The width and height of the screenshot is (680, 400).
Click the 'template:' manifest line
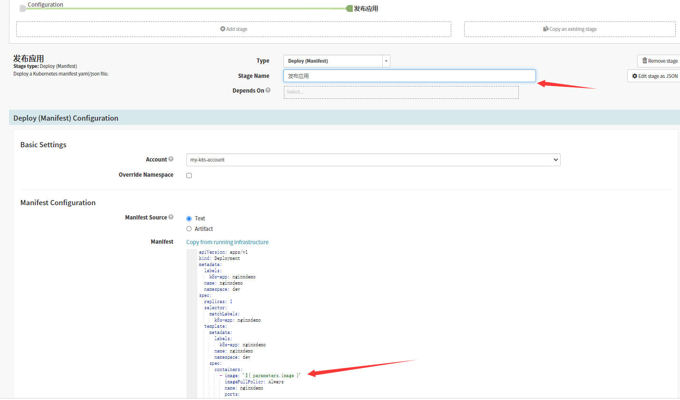pos(215,326)
